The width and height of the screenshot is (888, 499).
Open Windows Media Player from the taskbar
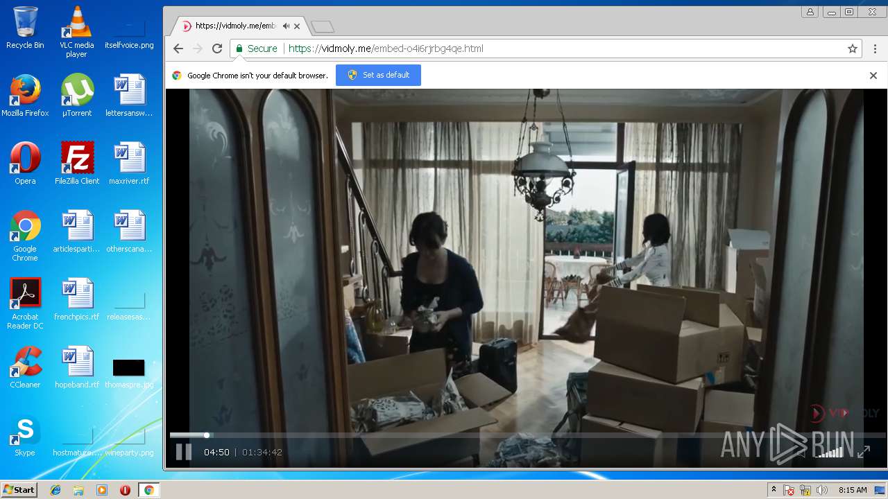coord(102,490)
